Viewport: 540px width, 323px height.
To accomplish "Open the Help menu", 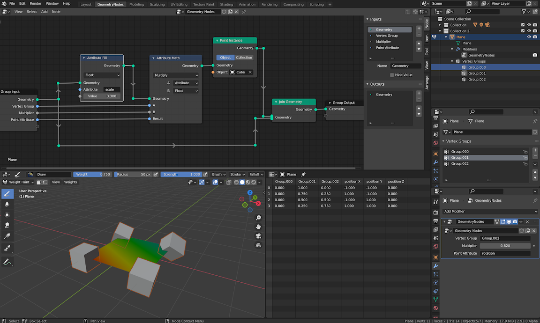I will 67,3.
